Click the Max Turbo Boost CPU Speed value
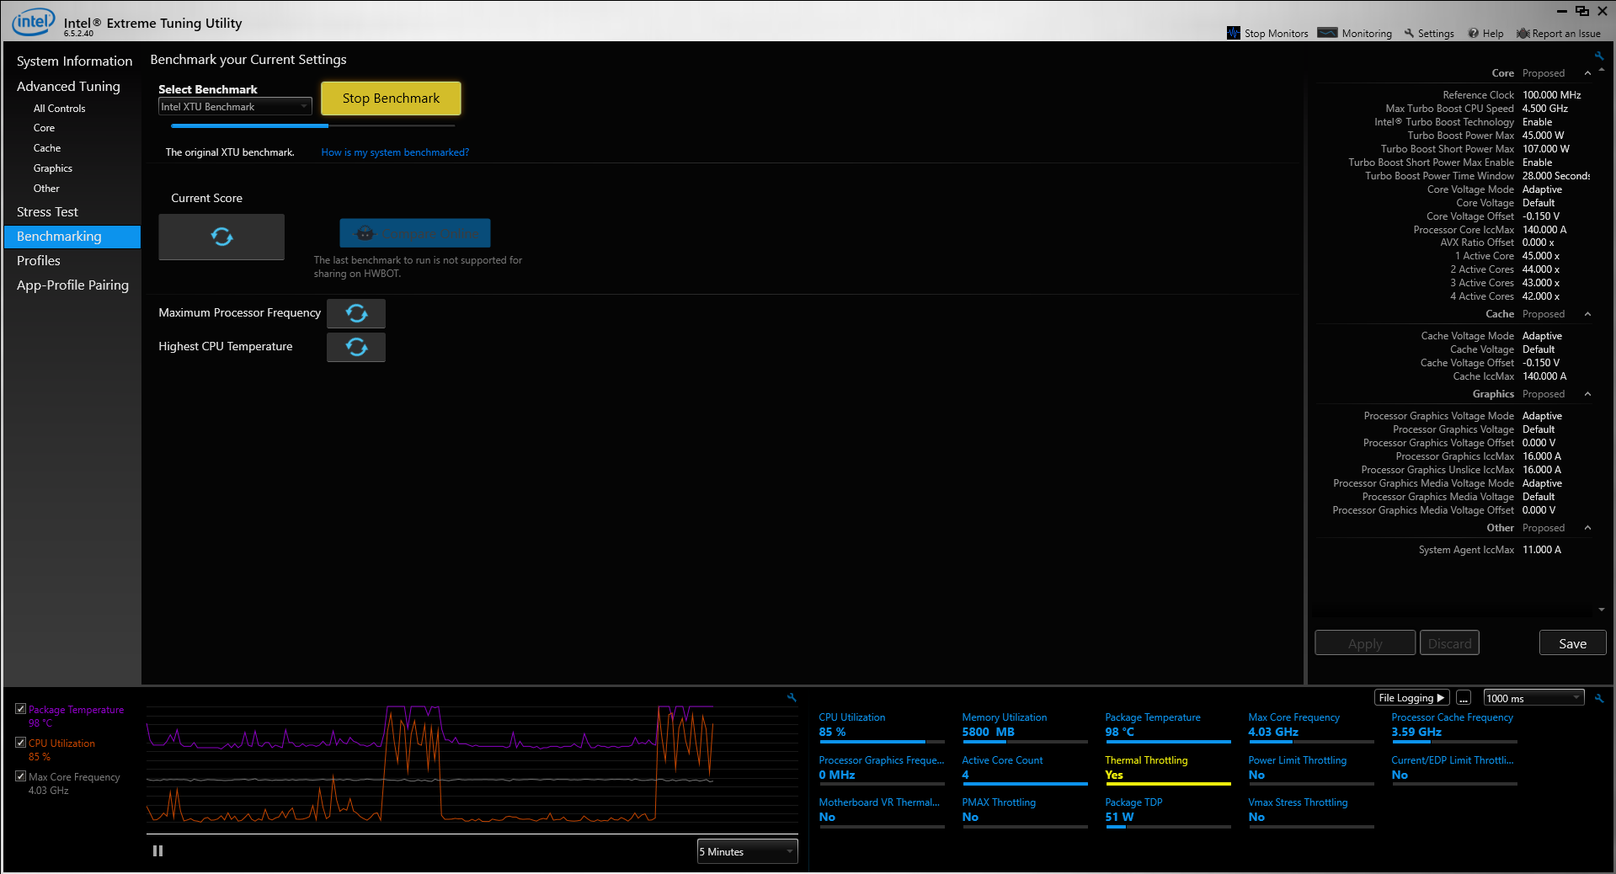 point(1545,109)
